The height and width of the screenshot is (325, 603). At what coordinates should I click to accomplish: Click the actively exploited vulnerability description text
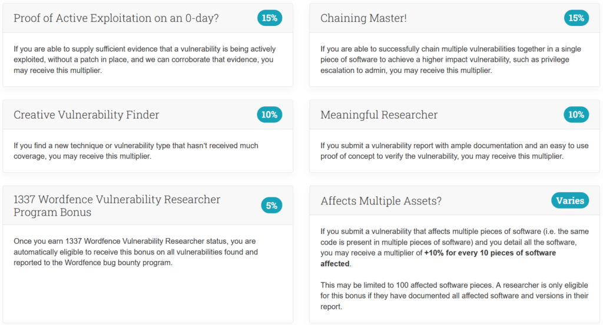145,59
